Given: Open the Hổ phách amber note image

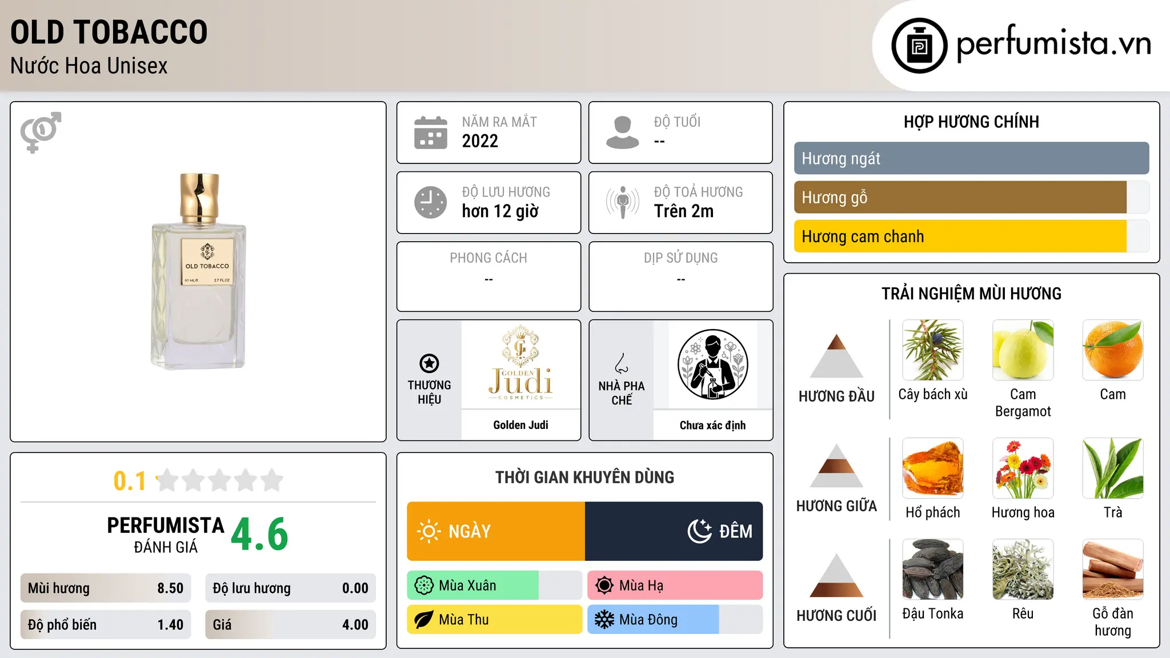Looking at the screenshot, I should click(x=933, y=468).
